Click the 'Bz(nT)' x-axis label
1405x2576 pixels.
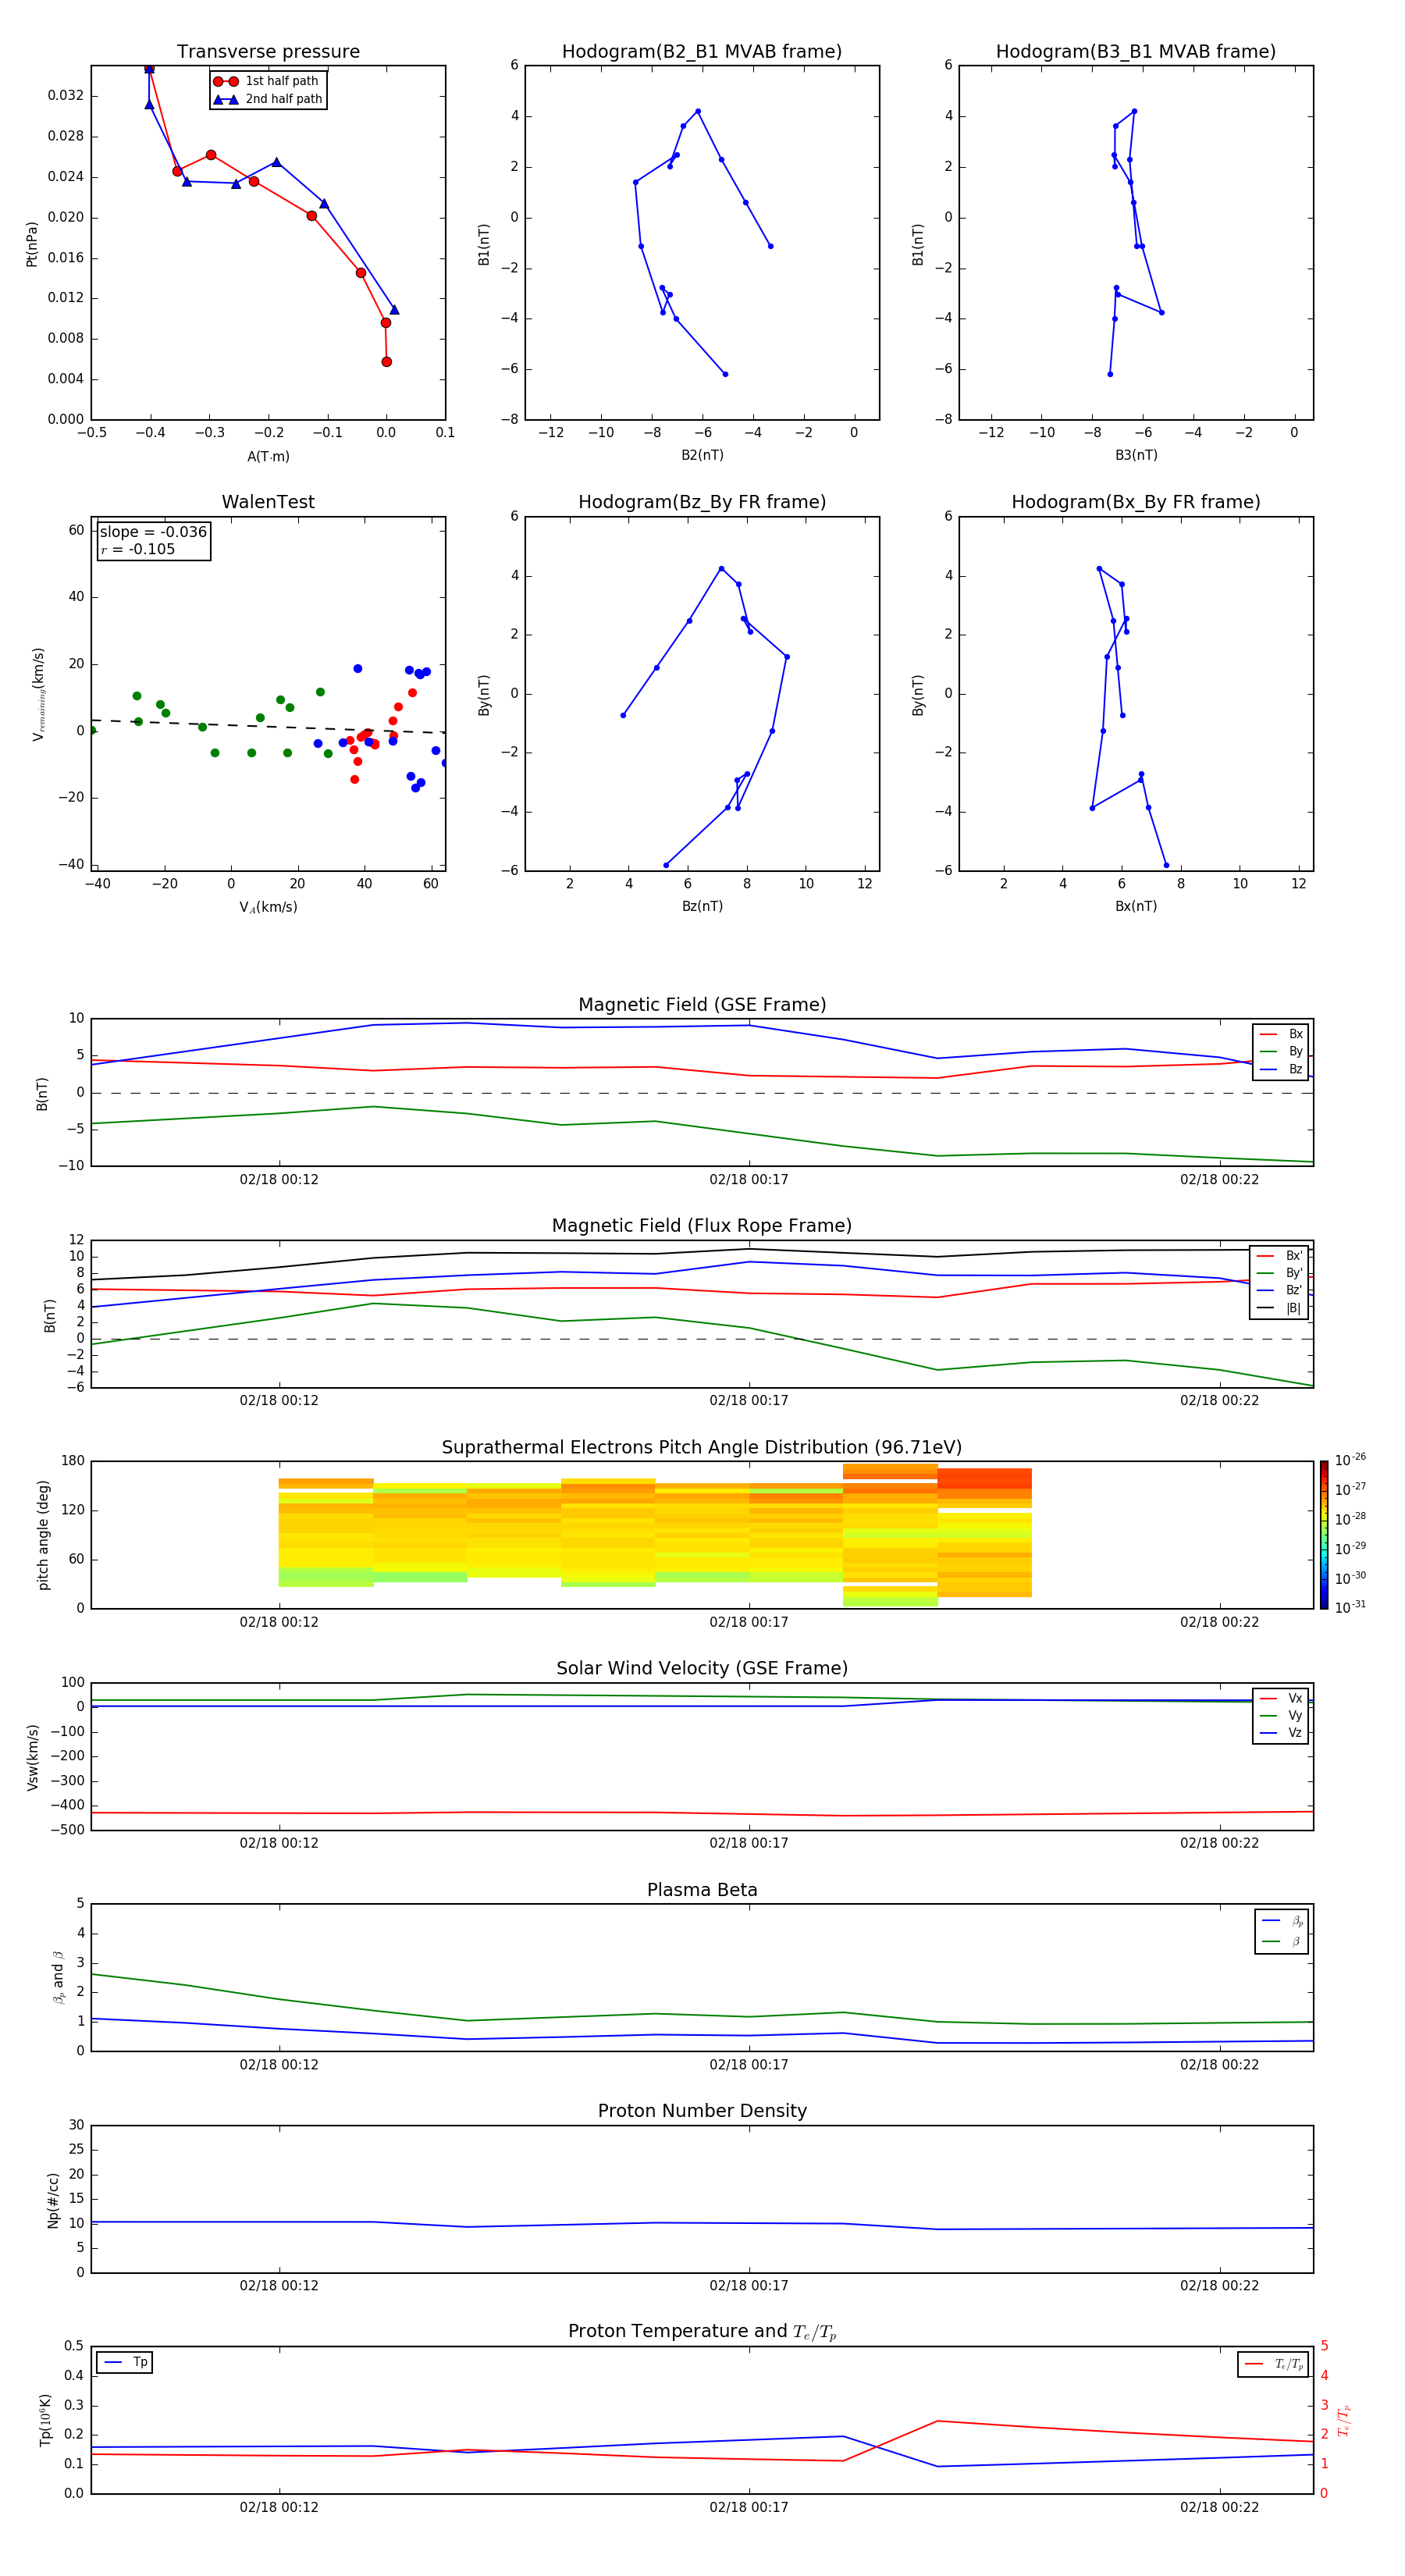[702, 906]
